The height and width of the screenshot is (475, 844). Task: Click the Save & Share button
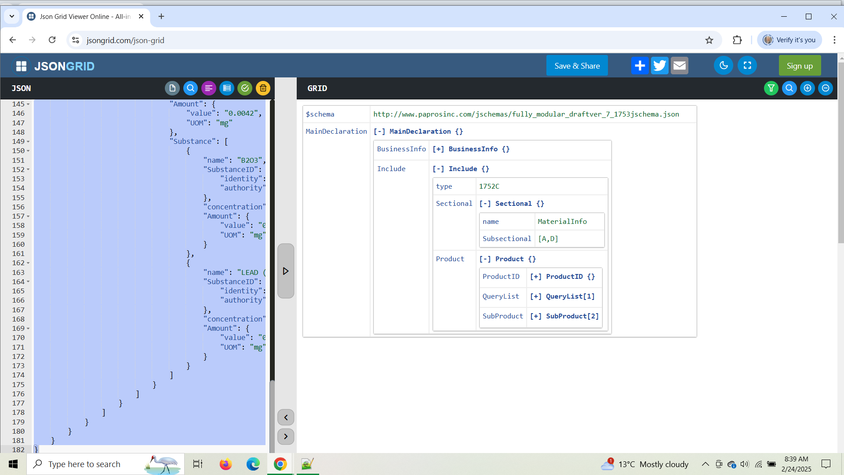[x=577, y=66]
